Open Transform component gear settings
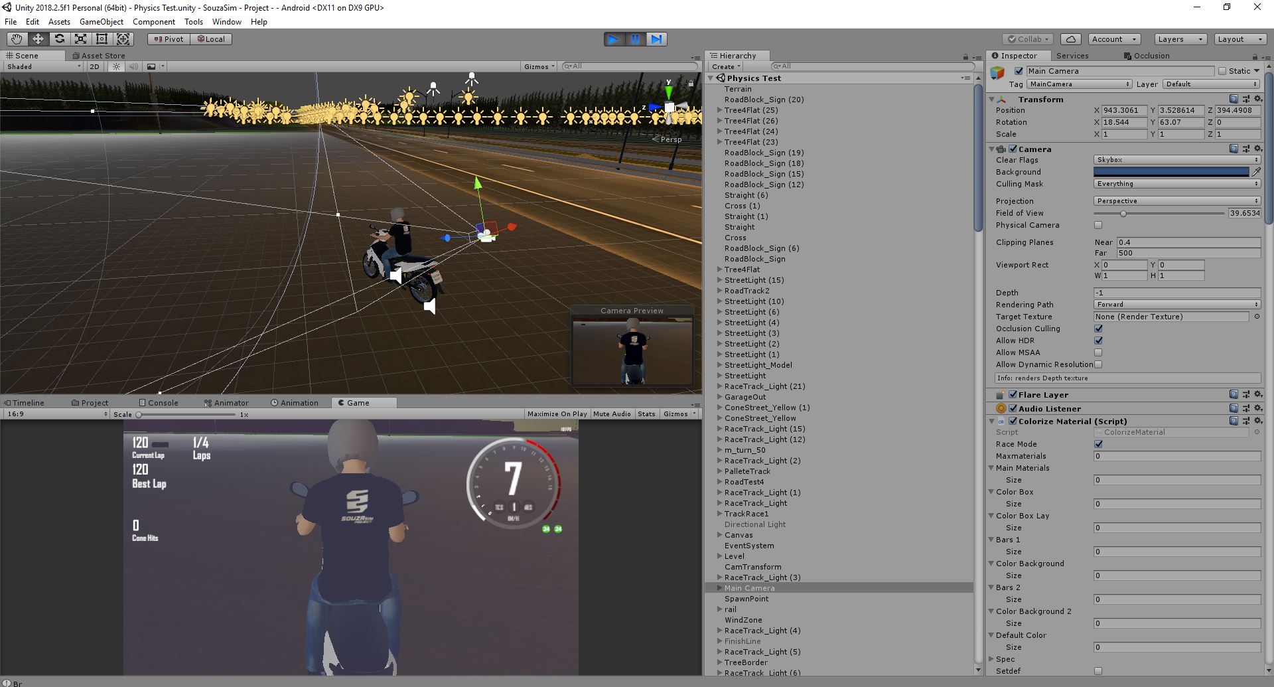1274x687 pixels. click(x=1257, y=99)
